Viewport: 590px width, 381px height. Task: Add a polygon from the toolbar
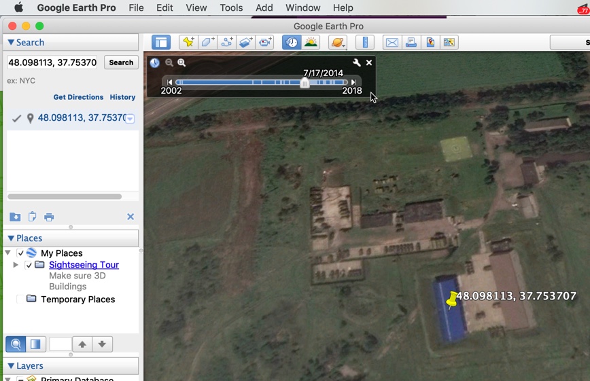(x=208, y=42)
